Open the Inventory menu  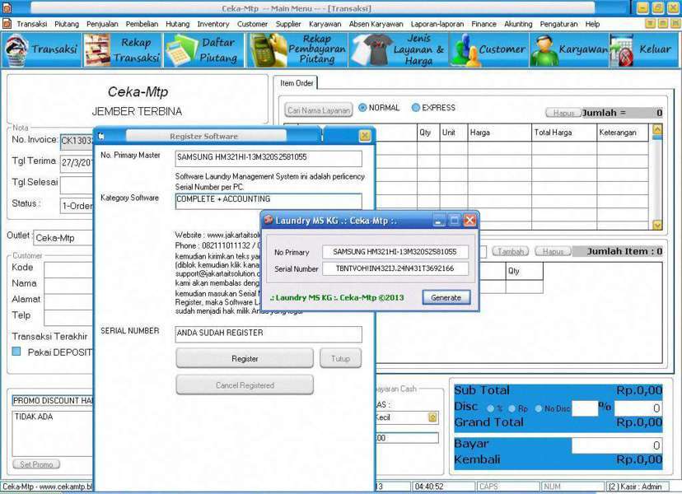point(213,24)
